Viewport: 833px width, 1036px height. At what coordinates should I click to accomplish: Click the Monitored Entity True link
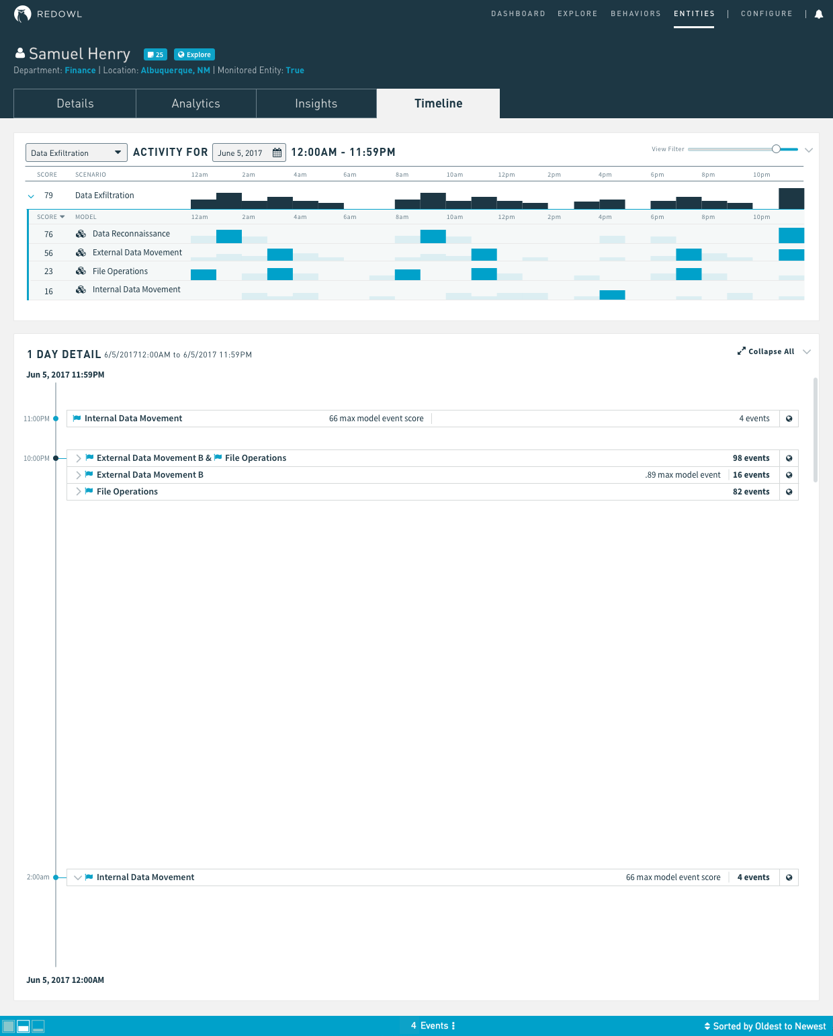(295, 70)
